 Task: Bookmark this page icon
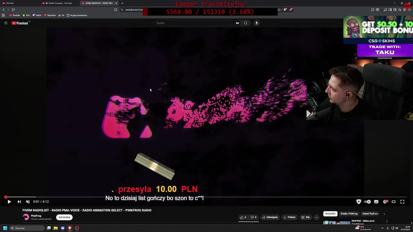pyautogui.click(x=116, y=10)
